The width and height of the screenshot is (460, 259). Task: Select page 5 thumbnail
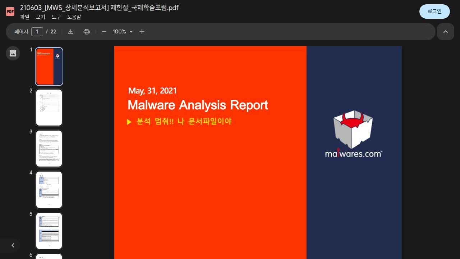pyautogui.click(x=49, y=231)
